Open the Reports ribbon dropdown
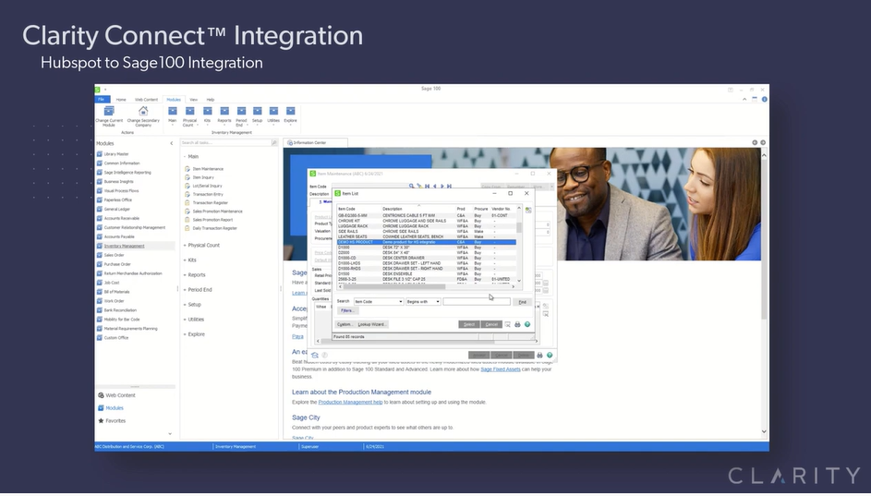Viewport: 871px width, 496px height. coord(224,115)
